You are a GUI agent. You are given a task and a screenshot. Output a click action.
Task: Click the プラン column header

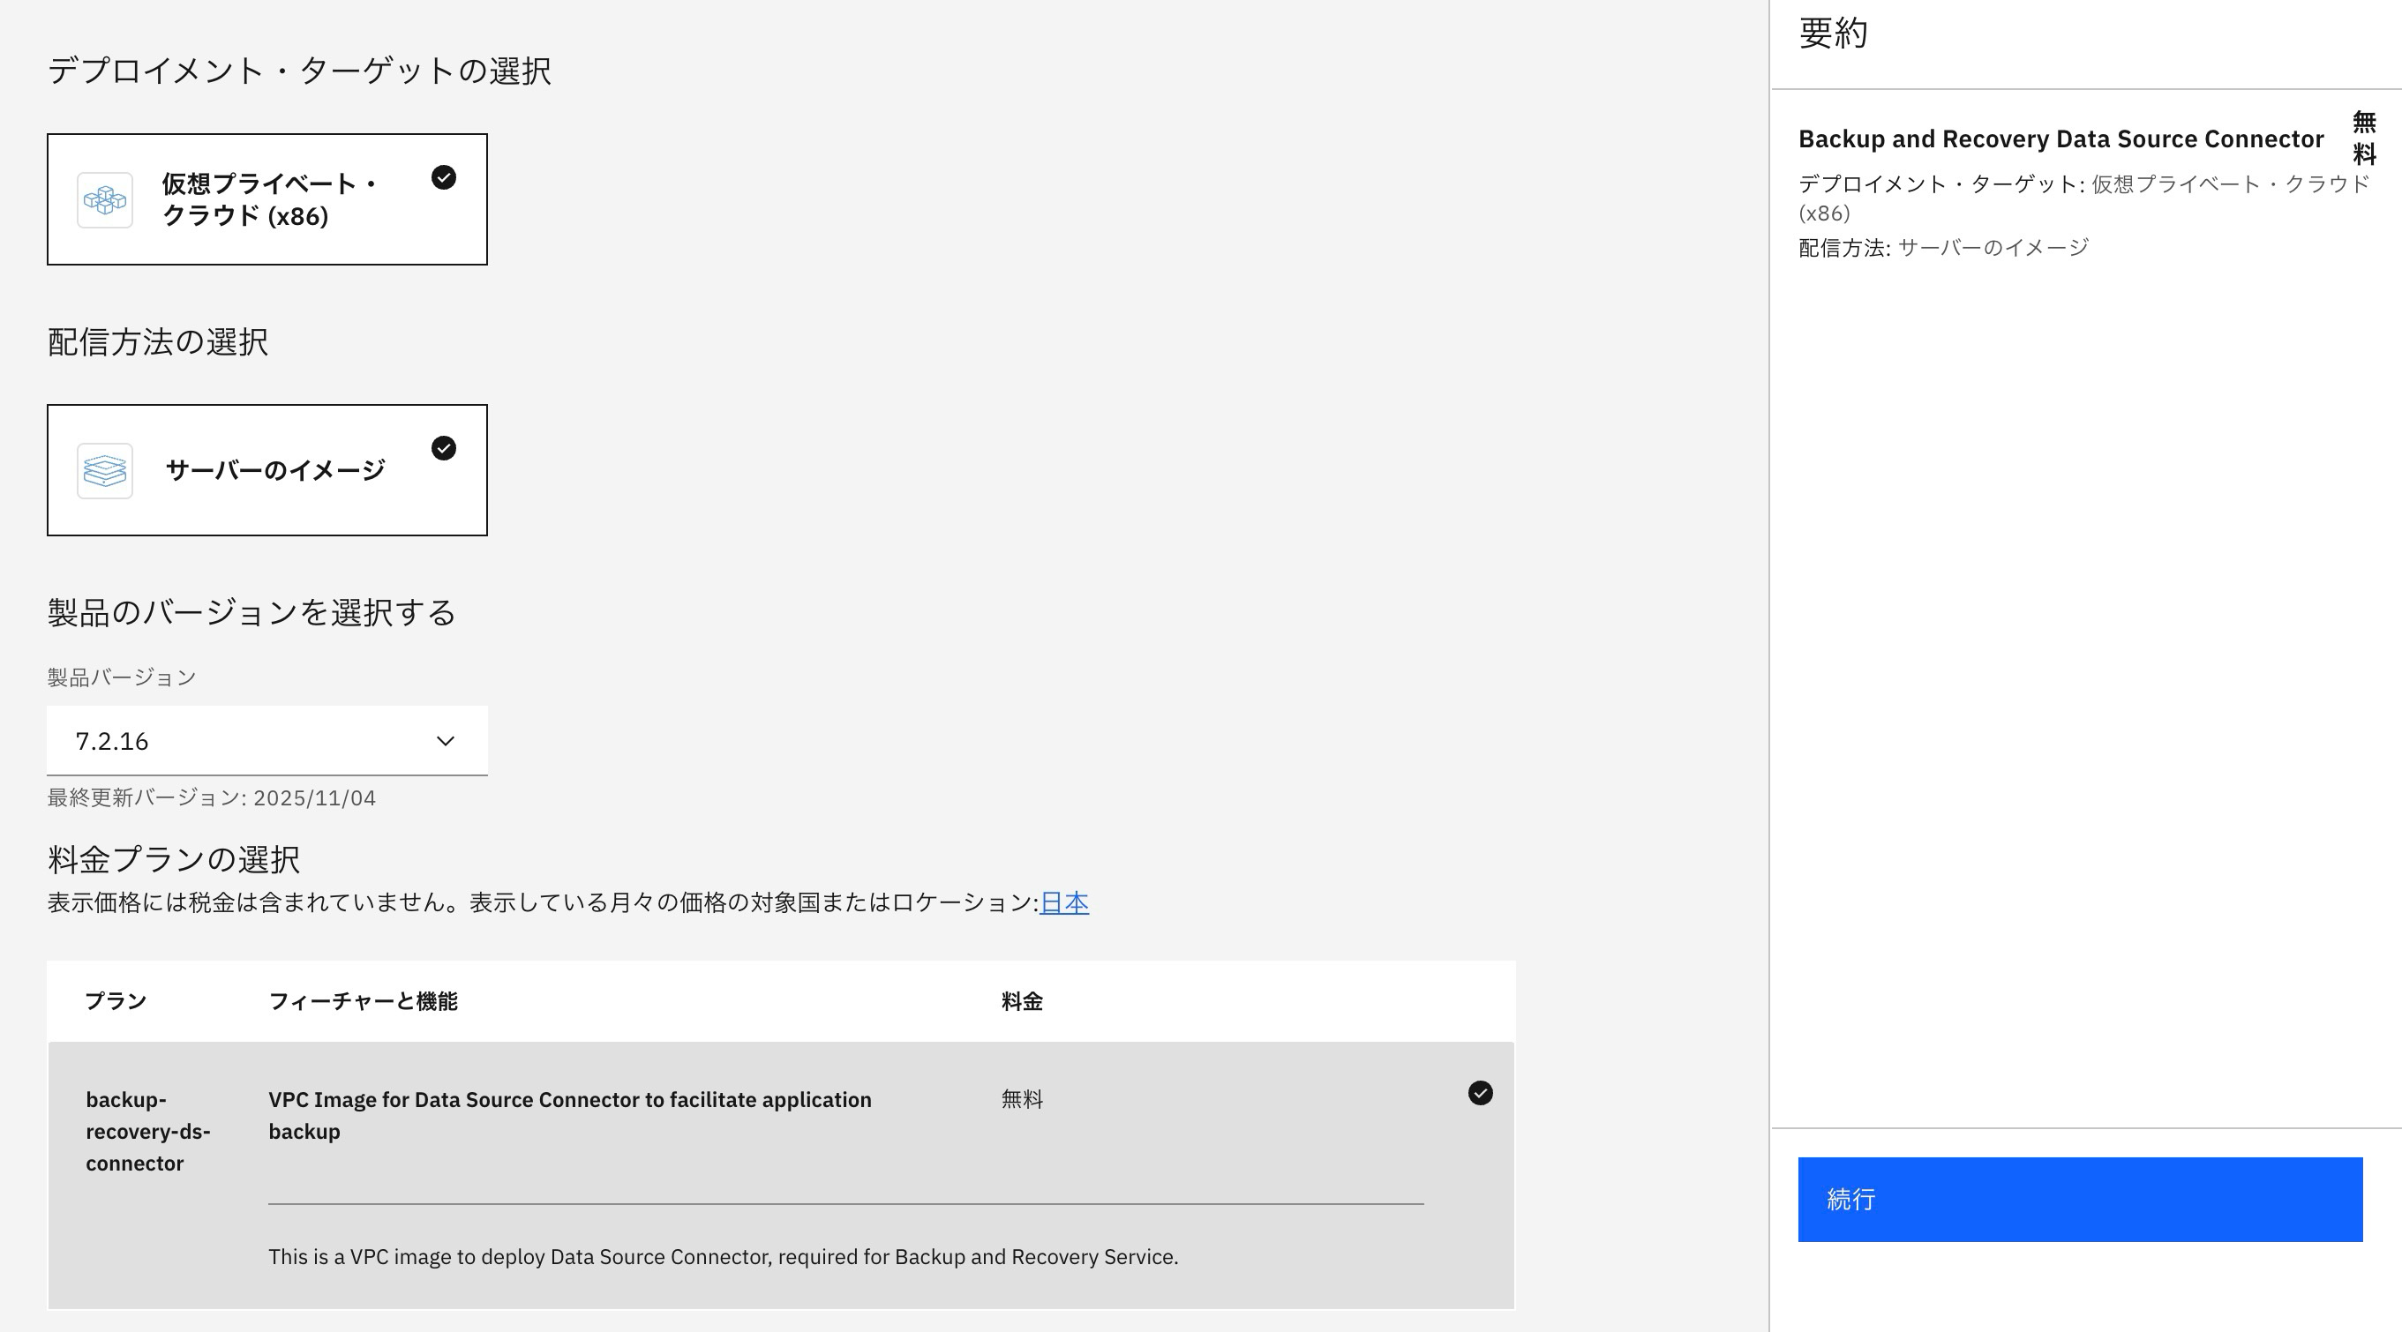116,1001
